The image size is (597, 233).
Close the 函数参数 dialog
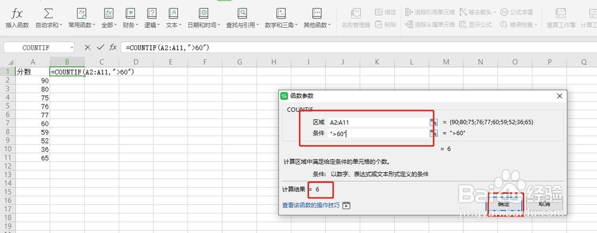click(x=559, y=96)
